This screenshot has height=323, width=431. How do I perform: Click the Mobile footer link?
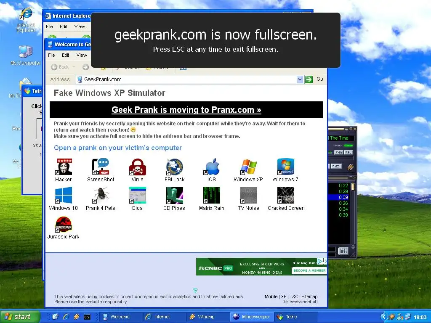click(x=271, y=297)
